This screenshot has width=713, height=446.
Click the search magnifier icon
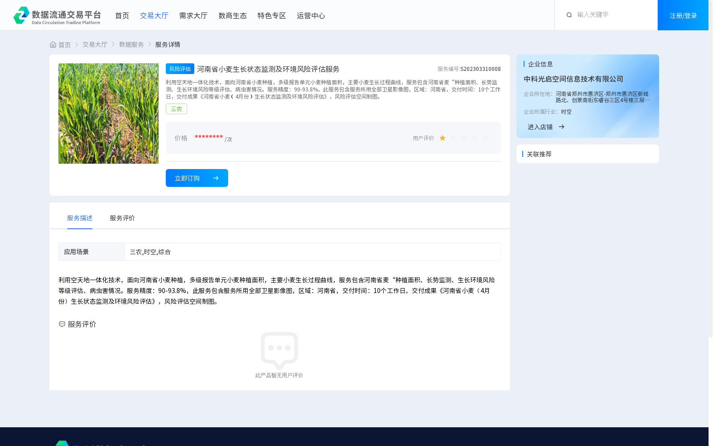pyautogui.click(x=569, y=15)
